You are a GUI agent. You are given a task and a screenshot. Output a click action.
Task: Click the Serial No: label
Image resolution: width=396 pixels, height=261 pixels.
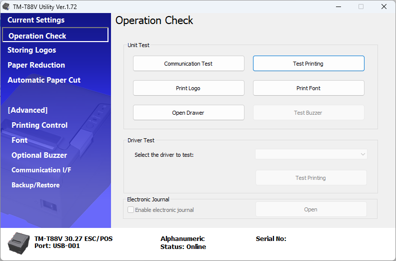pyautogui.click(x=271, y=239)
